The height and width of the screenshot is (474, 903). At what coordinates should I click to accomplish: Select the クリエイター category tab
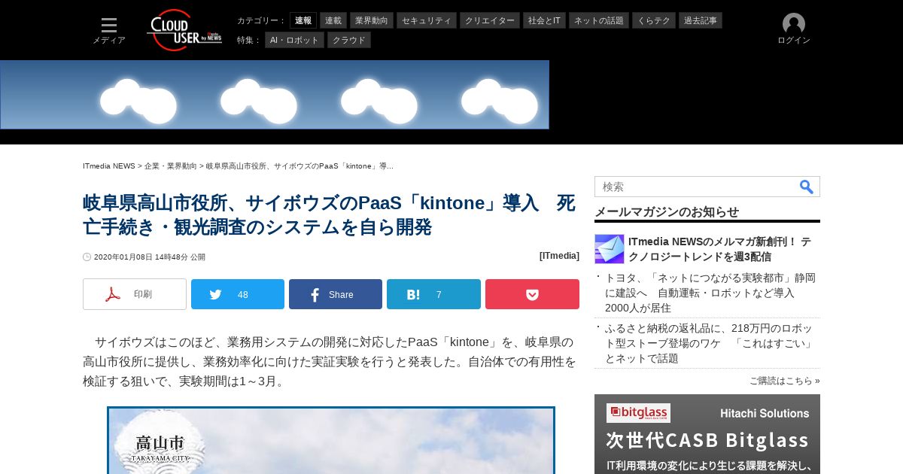490,20
